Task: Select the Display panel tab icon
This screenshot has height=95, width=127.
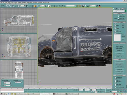Action: pos(123,9)
